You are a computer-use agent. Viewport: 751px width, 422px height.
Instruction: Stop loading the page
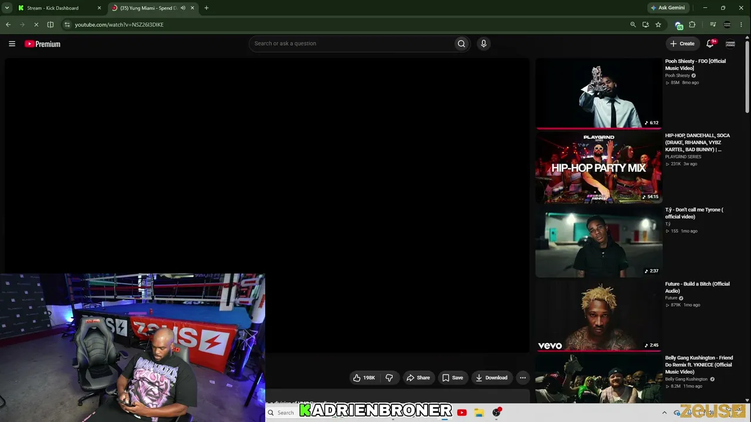pyautogui.click(x=36, y=25)
